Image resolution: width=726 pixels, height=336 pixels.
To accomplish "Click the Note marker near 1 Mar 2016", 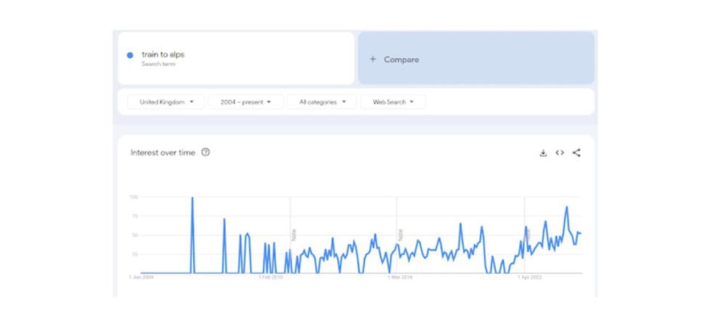I will click(x=401, y=235).
